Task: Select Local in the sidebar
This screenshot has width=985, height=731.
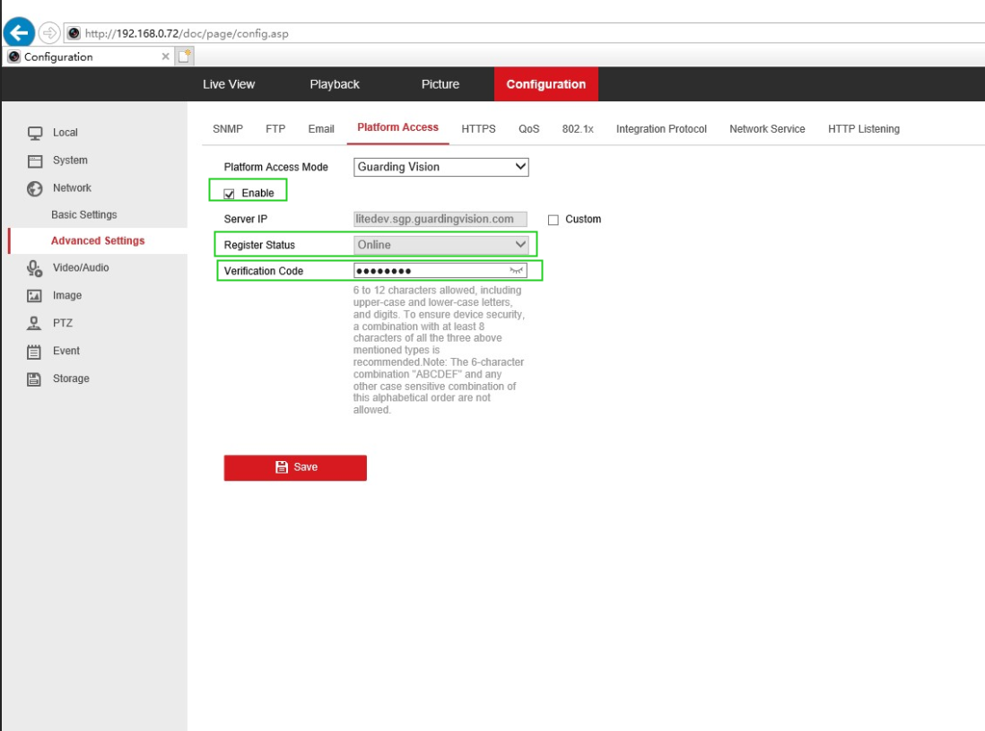Action: click(x=65, y=133)
